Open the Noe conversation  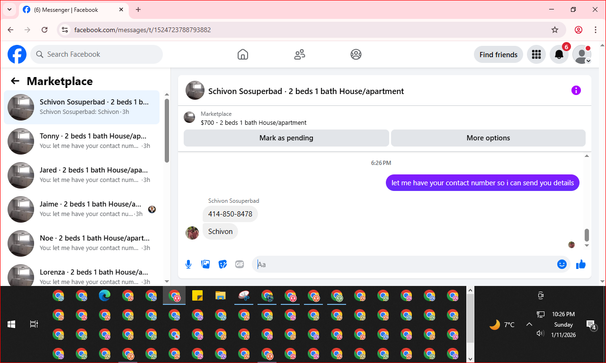81,243
